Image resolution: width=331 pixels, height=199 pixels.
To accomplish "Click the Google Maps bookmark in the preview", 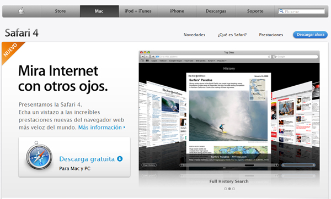I will [x=175, y=60].
